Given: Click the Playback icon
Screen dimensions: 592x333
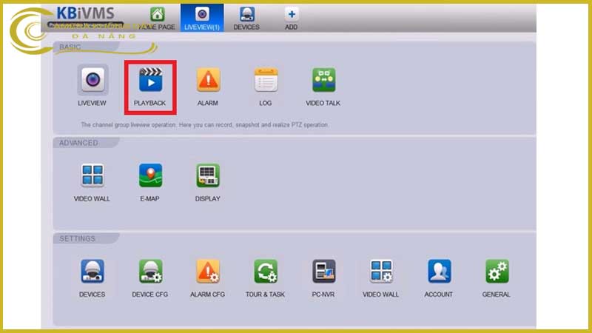Looking at the screenshot, I should (150, 79).
